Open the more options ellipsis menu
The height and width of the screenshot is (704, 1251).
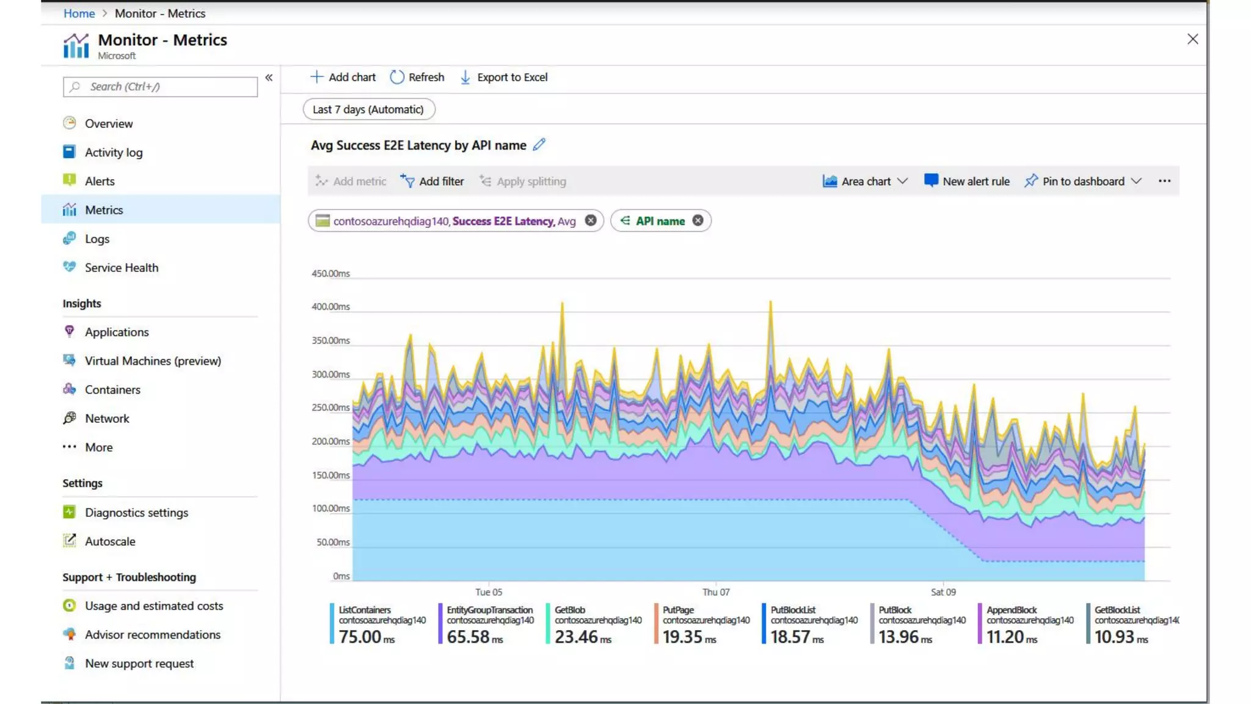(1164, 181)
